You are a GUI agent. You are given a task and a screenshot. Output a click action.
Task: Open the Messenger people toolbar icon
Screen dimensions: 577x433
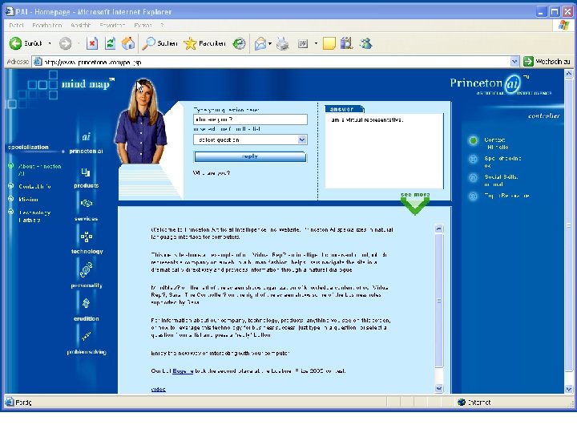[365, 43]
